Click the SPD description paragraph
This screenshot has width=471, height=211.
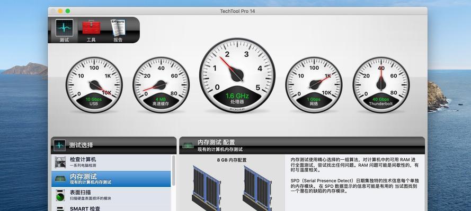pyautogui.click(x=354, y=186)
